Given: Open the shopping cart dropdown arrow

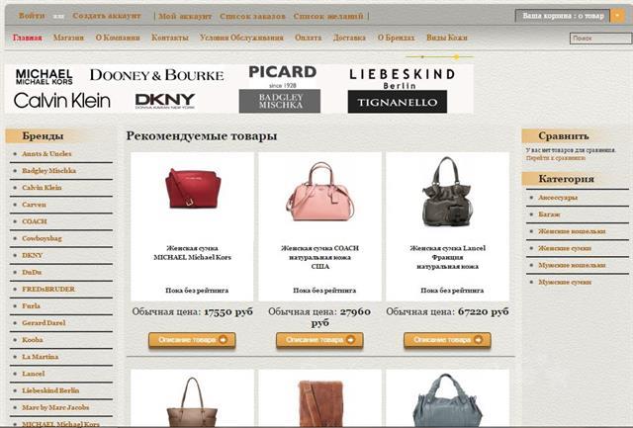Looking at the screenshot, I should coord(617,16).
